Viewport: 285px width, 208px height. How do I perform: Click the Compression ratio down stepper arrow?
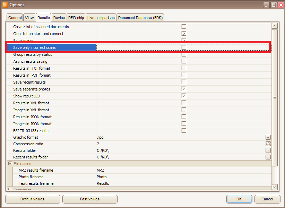tap(268, 145)
